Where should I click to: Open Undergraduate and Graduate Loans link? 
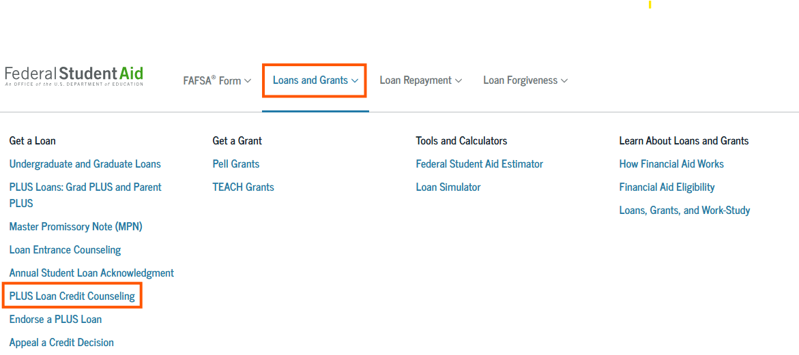(x=85, y=164)
